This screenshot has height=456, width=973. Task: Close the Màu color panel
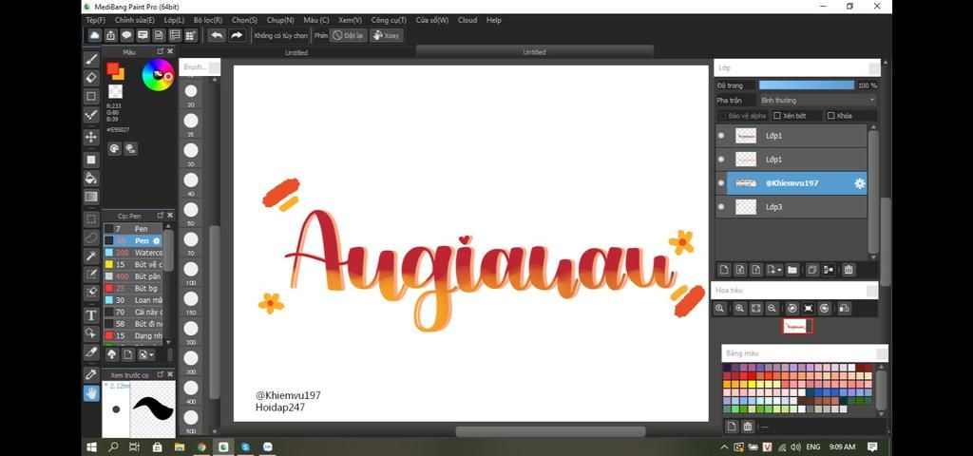click(170, 51)
